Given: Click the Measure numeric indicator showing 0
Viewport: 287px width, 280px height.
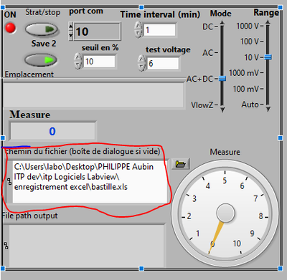Looking at the screenshot, I should (52, 131).
